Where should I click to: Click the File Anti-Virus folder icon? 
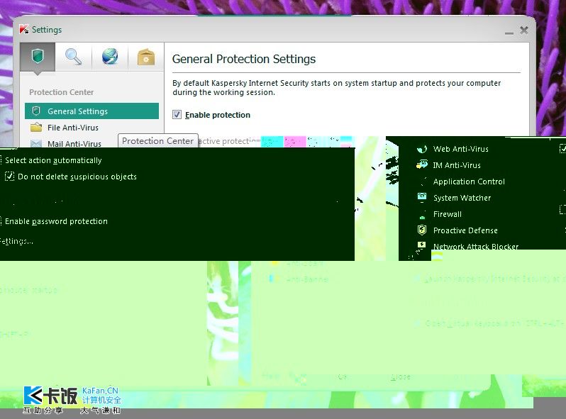pyautogui.click(x=36, y=127)
